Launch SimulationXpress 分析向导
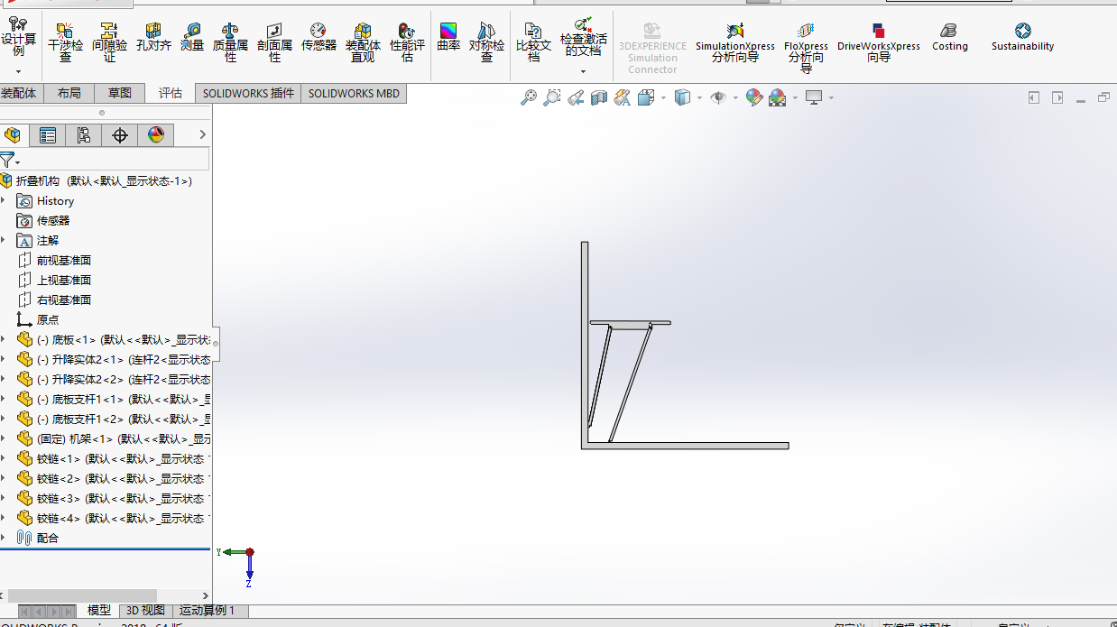The width and height of the screenshot is (1117, 627). click(734, 42)
